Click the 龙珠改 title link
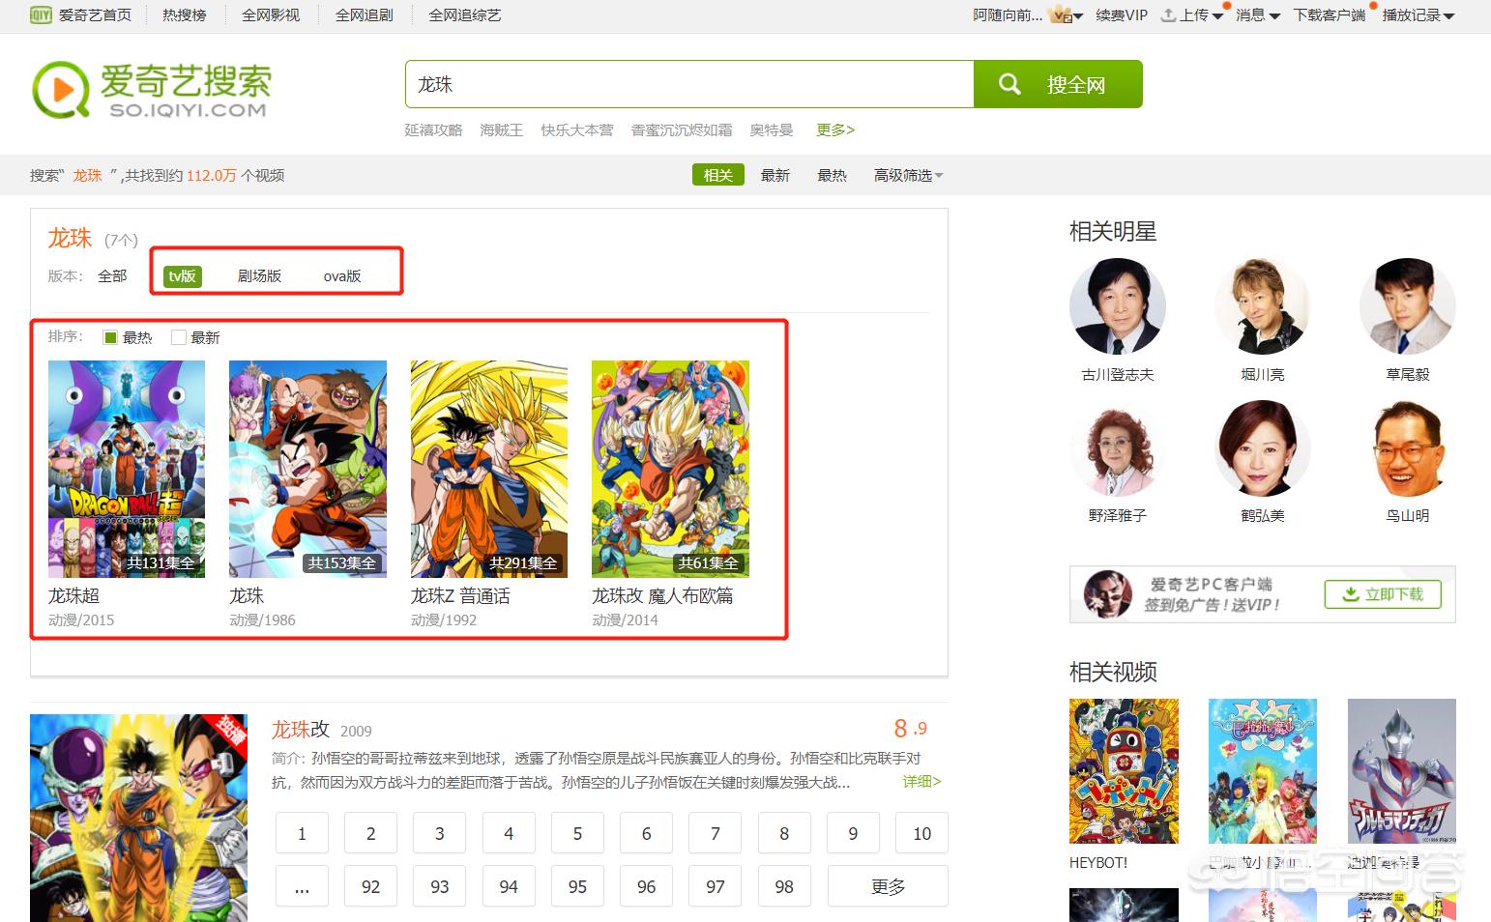 301,729
